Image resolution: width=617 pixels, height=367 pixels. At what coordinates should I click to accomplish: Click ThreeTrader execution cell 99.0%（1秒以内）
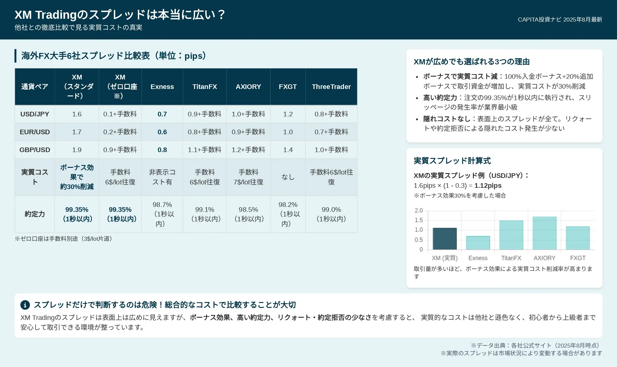[x=331, y=214]
